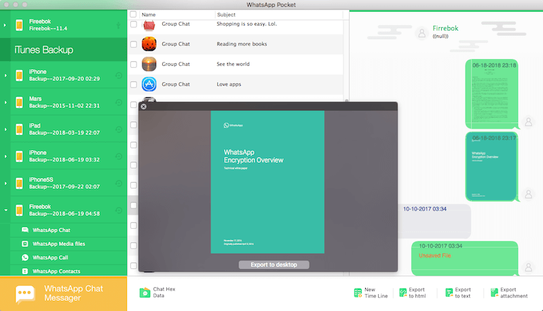
Task: Click the Mars backup phone icon
Action: pos(20,102)
